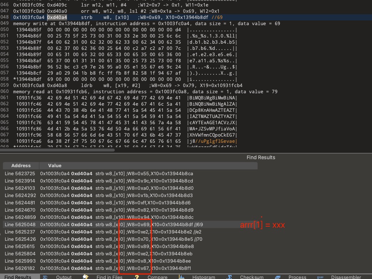Click the Find in Files tab icon
This screenshot has height=279, width=372.
85,277
